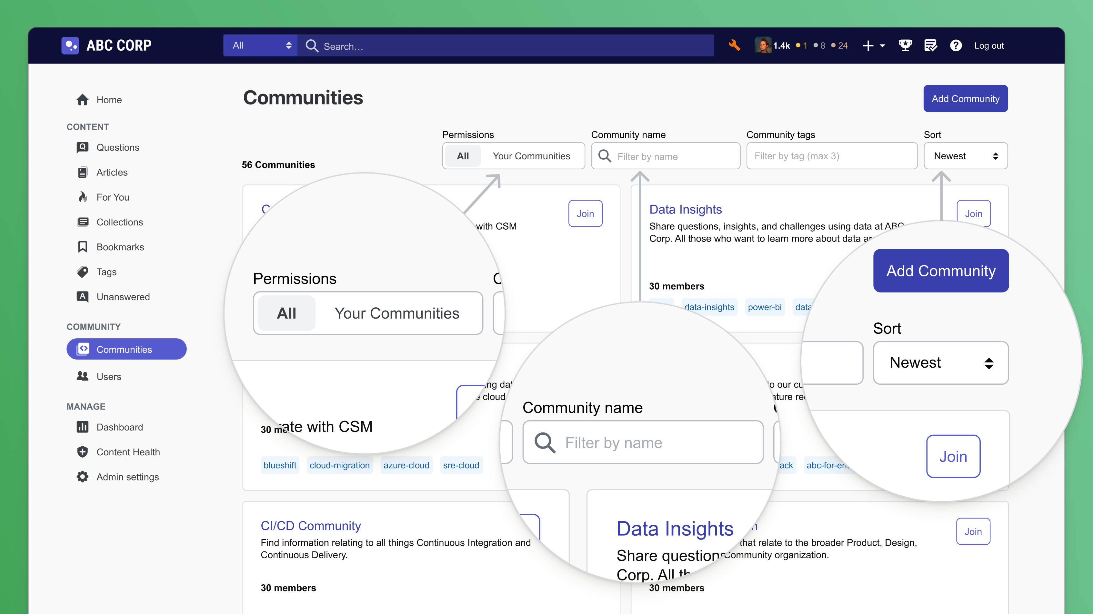Click the power-bi tag
The width and height of the screenshot is (1093, 614).
tap(765, 307)
